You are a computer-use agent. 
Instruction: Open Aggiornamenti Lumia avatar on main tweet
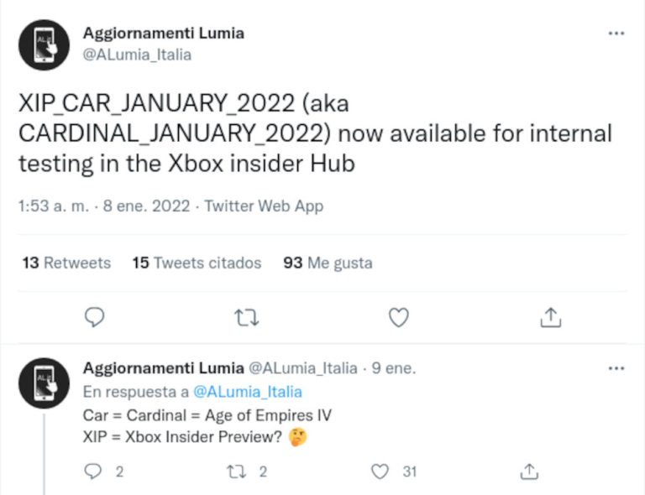pos(44,44)
